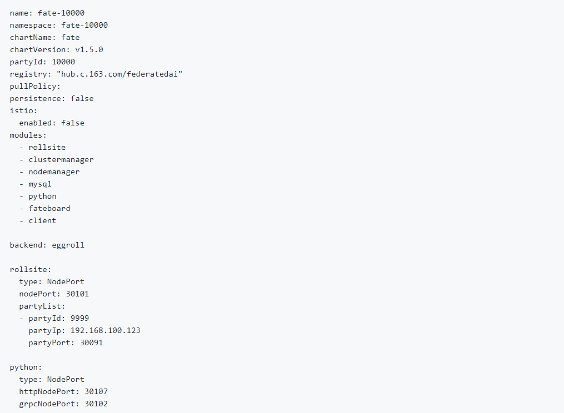Click the nodePort: 30101 line

(54, 294)
